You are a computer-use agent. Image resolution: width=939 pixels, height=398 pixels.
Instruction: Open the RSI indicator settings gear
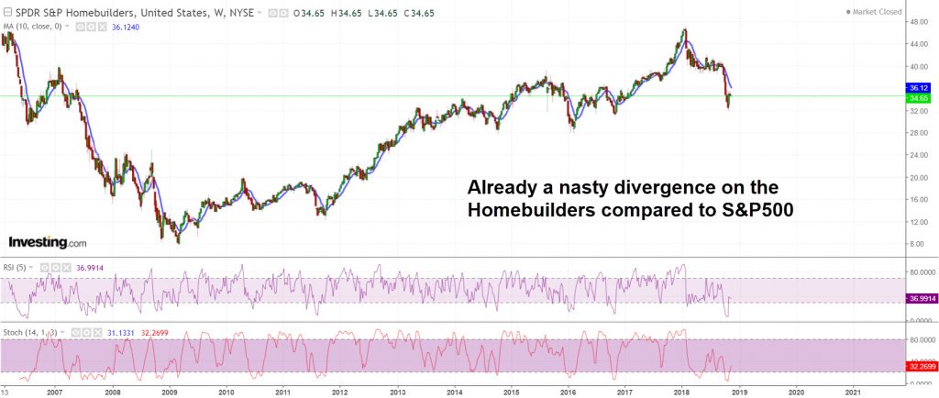pyautogui.click(x=56, y=268)
